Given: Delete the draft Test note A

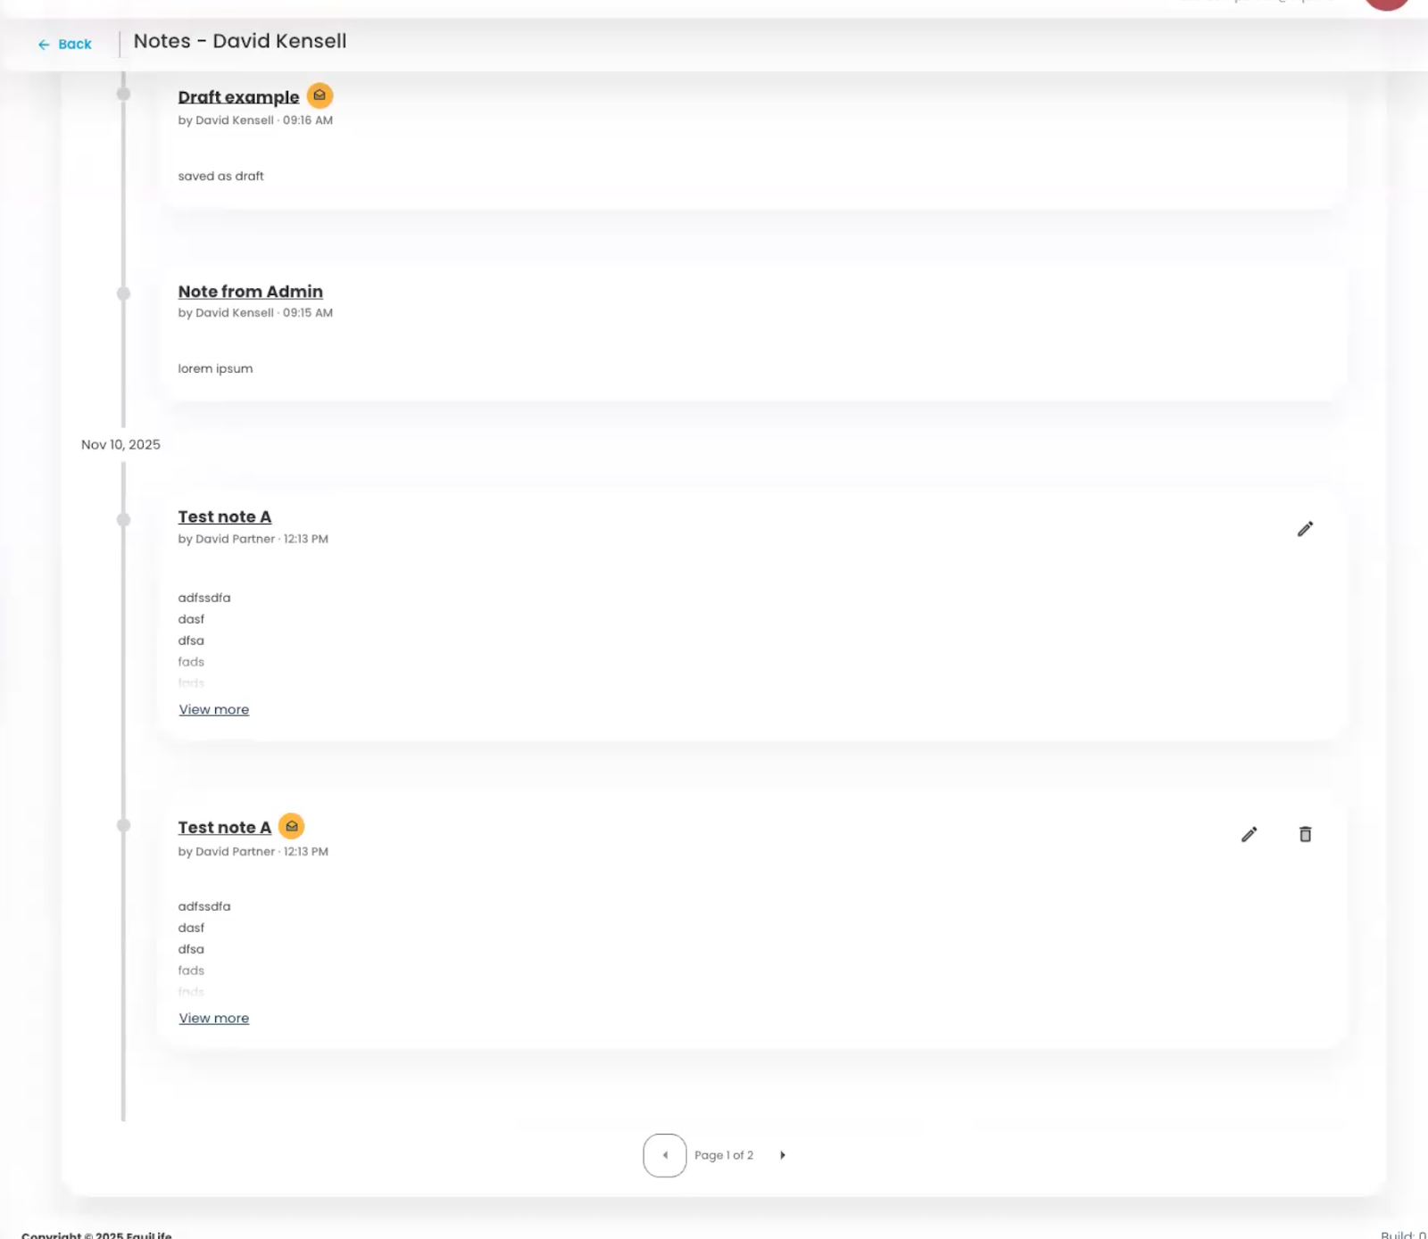Looking at the screenshot, I should click(x=1305, y=834).
